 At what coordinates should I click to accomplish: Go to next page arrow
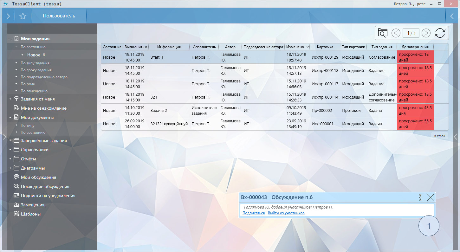click(426, 33)
